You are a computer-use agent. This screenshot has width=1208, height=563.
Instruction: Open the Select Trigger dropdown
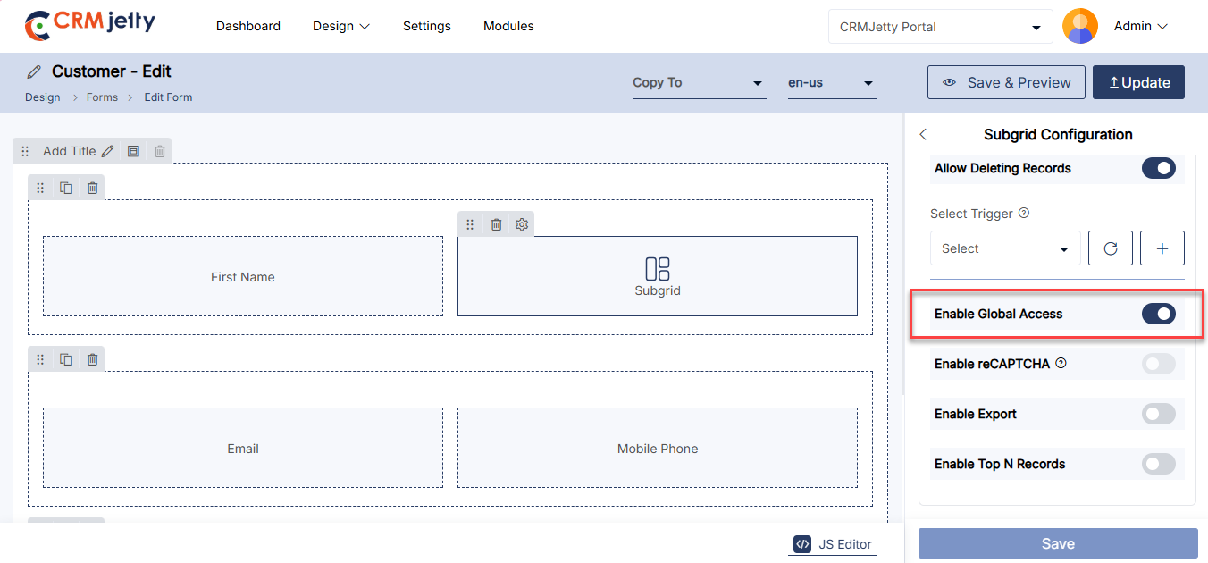click(x=1004, y=248)
